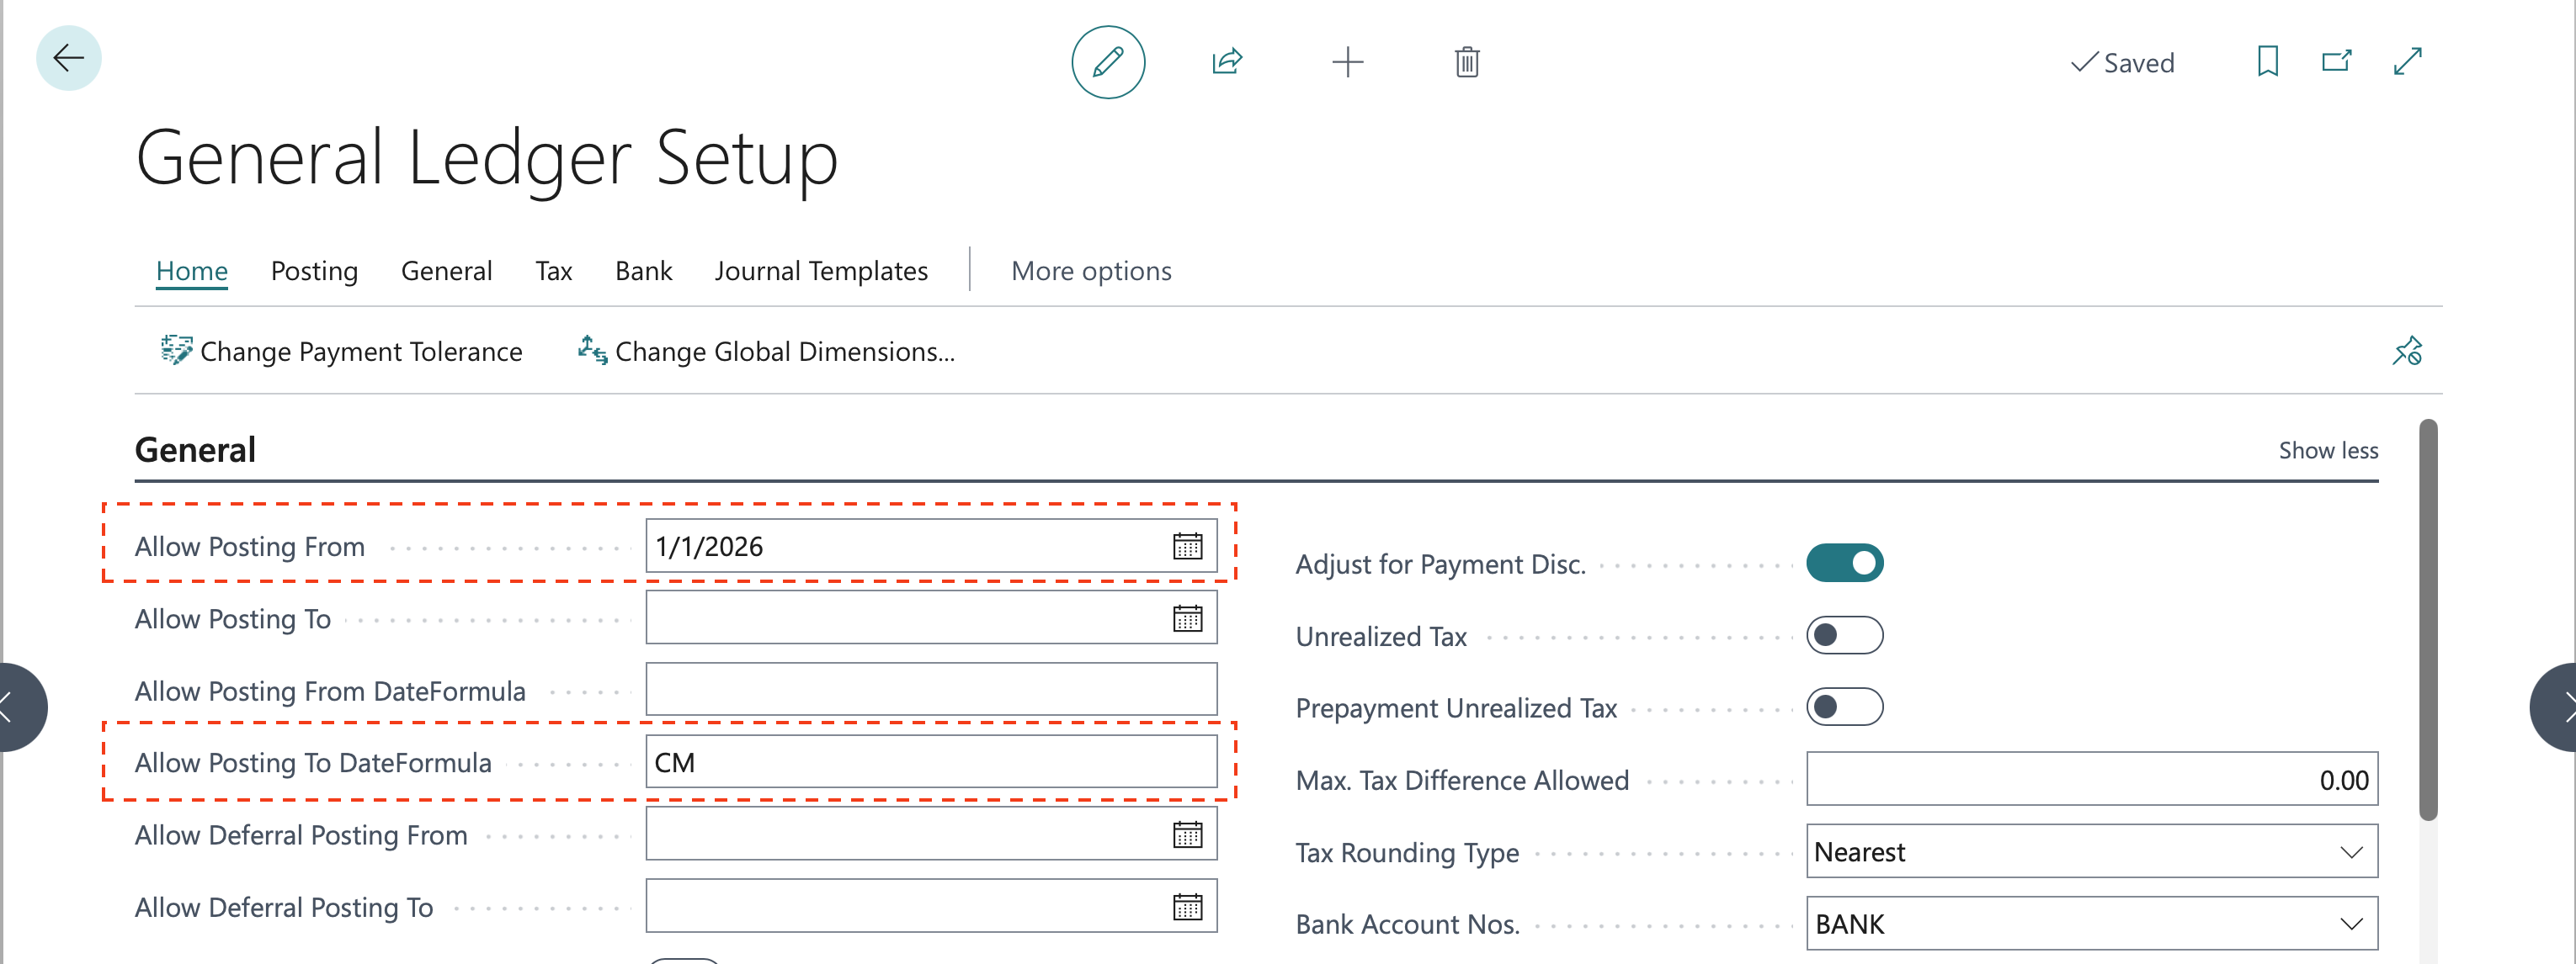Expand the Tax Rounding Type dropdown

click(x=2351, y=852)
